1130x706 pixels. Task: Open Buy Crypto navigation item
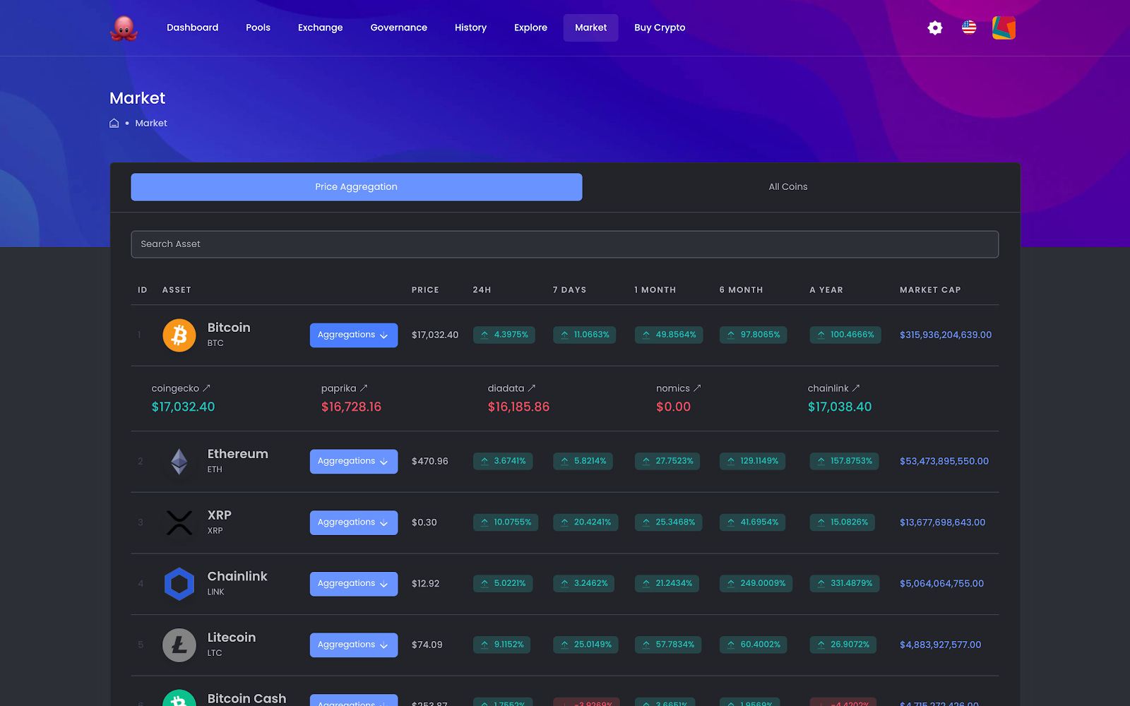point(660,28)
